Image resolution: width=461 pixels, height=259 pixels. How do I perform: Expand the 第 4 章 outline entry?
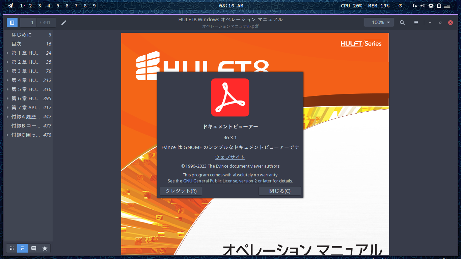pyautogui.click(x=8, y=80)
